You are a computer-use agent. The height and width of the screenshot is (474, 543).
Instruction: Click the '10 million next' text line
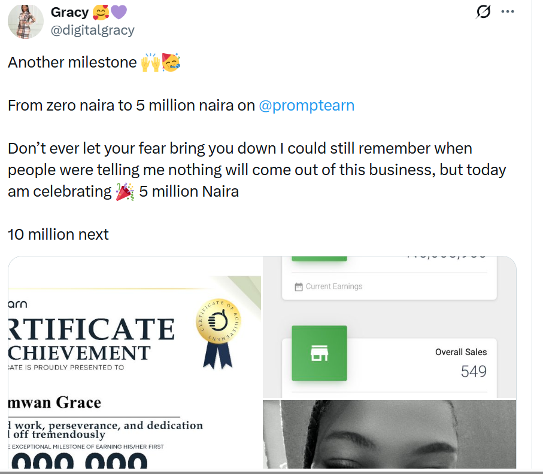[x=58, y=234]
